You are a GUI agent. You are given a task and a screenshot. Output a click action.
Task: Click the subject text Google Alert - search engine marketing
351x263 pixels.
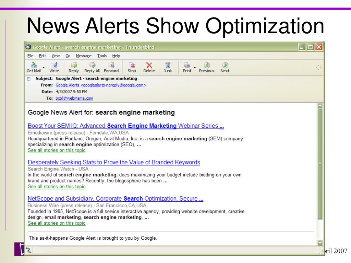[x=96, y=78]
